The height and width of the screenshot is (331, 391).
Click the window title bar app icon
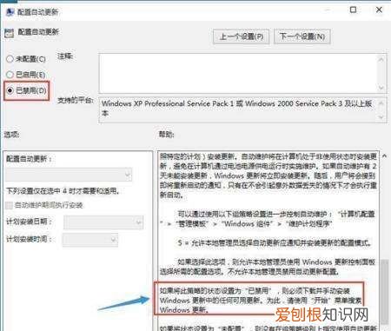coord(10,12)
